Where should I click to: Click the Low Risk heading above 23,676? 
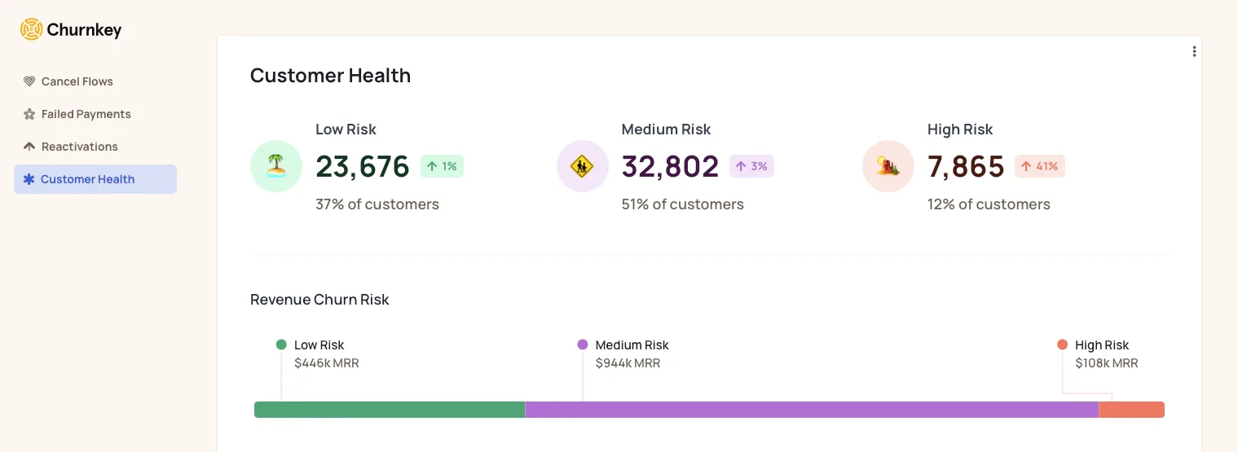click(x=346, y=129)
